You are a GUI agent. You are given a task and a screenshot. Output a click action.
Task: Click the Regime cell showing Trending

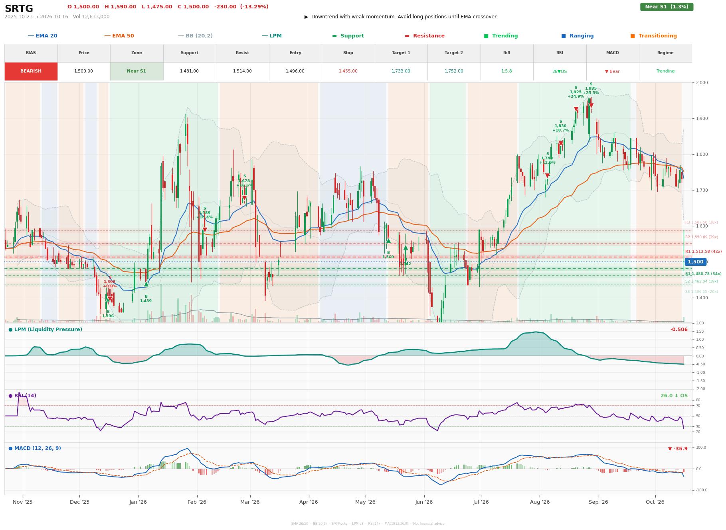(665, 71)
